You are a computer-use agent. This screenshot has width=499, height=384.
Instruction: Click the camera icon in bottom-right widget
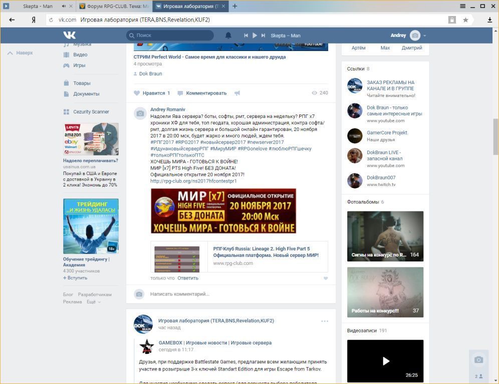(x=478, y=359)
